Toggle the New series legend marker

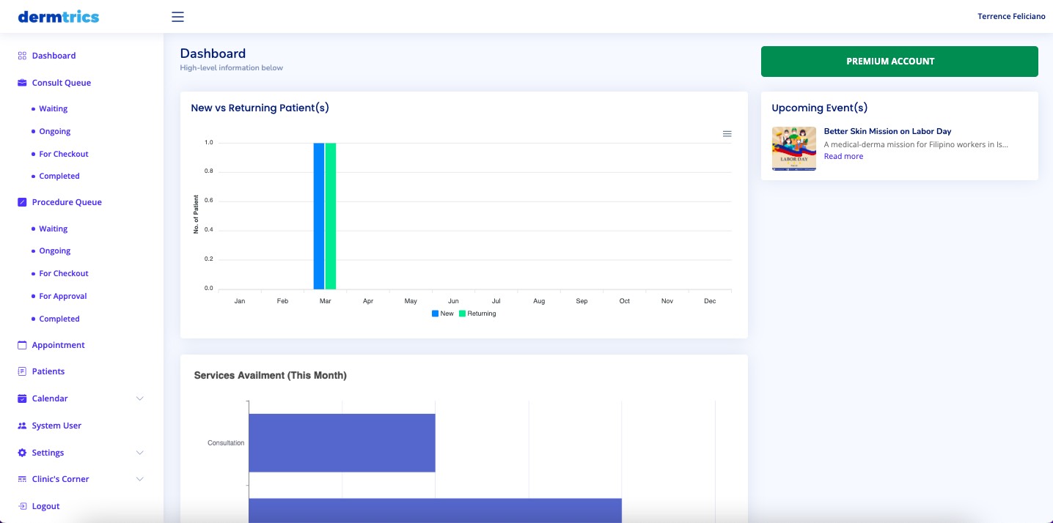point(435,314)
